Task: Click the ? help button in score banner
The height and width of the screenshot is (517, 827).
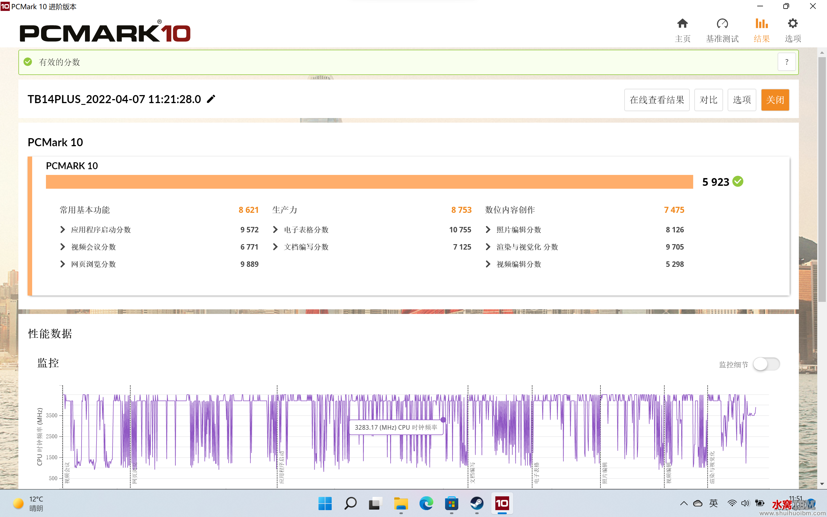Action: tap(787, 62)
